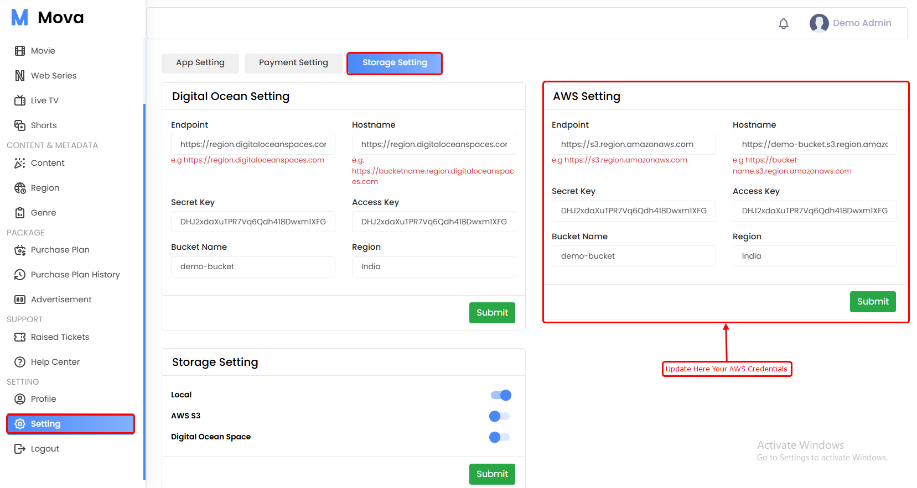
Task: Click the Region globe icon
Action: click(x=20, y=188)
